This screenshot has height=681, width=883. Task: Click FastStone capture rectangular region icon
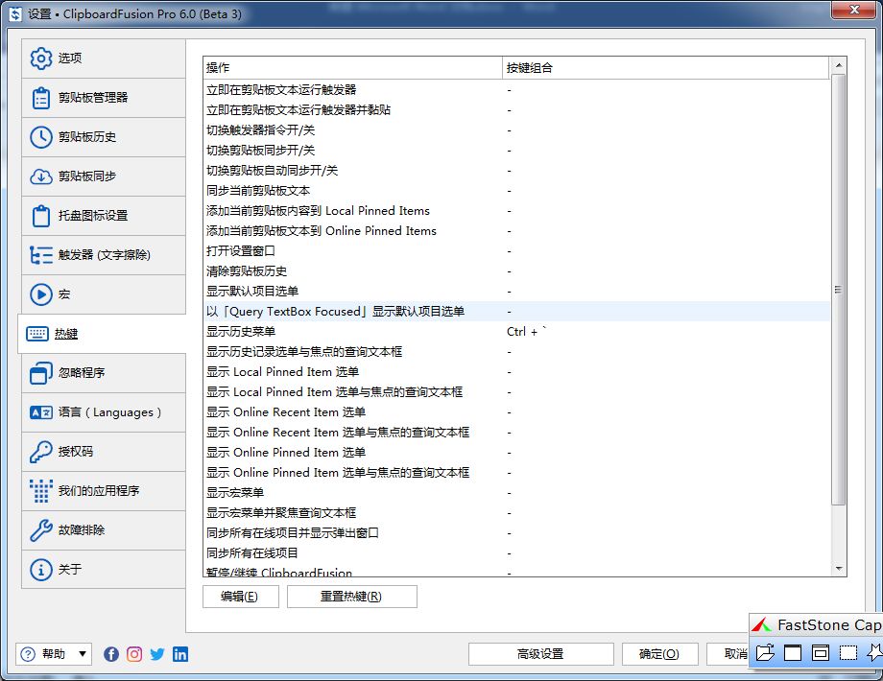coord(848,652)
